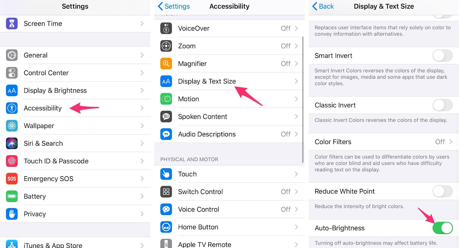
Task: Select the Wallpaper settings row
Action: click(x=75, y=126)
